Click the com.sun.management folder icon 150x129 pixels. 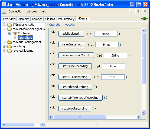[9, 42]
